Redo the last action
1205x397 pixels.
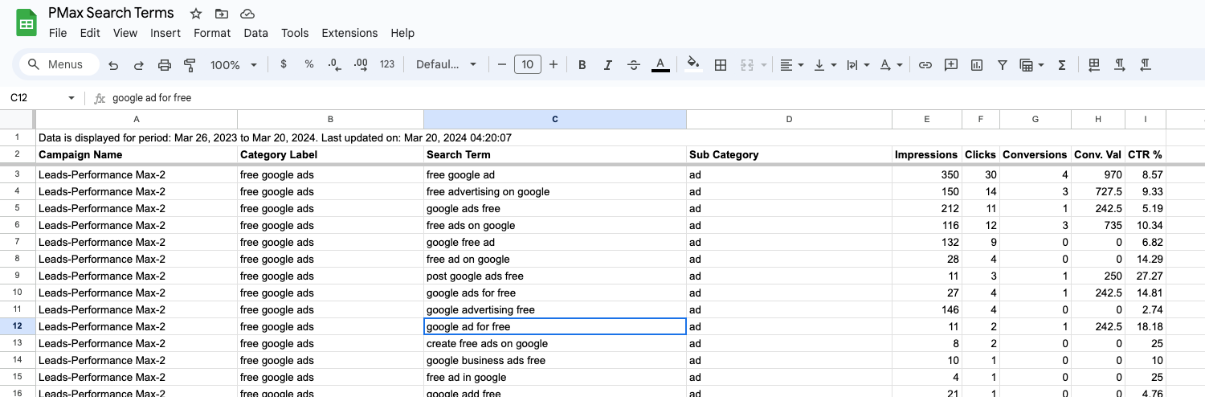pos(139,65)
